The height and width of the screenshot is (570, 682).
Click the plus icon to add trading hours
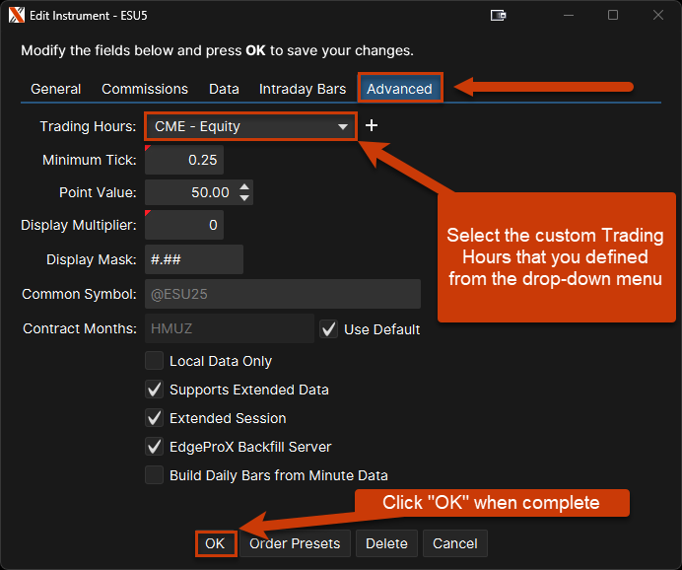pyautogui.click(x=372, y=126)
